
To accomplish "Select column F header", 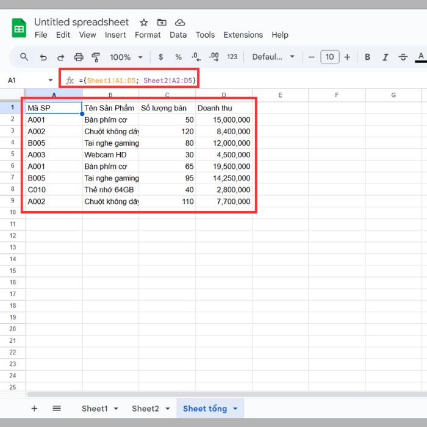I will click(x=337, y=95).
